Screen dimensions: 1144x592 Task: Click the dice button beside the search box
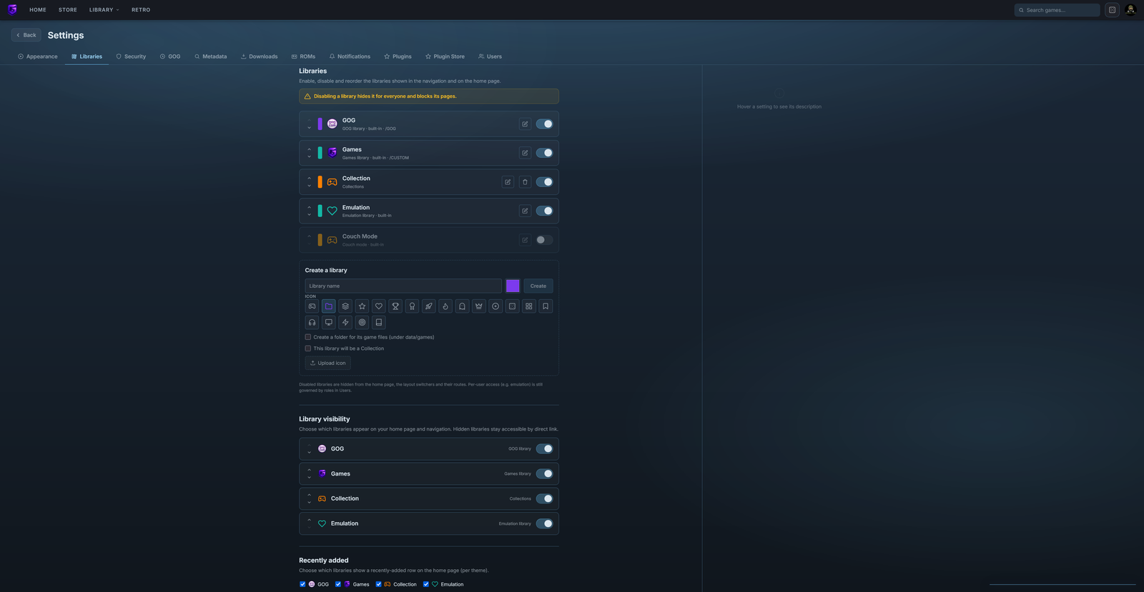[1112, 10]
